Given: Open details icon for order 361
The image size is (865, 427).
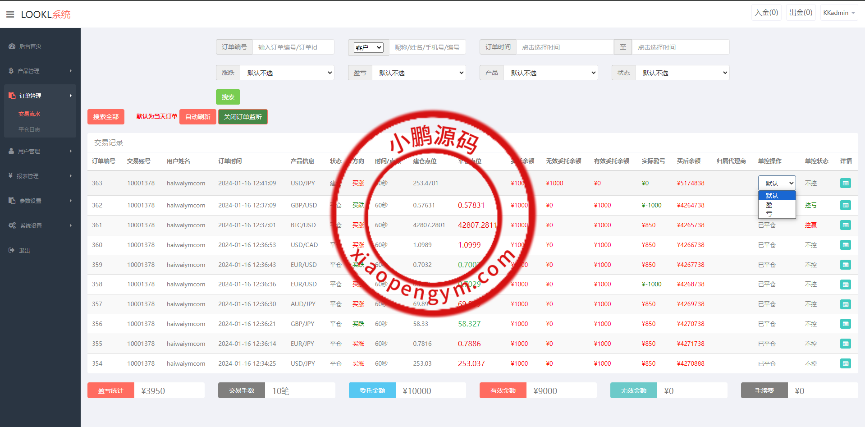Looking at the screenshot, I should click(x=845, y=225).
